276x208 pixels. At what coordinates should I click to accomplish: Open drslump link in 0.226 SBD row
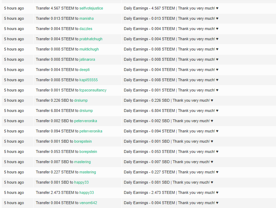tap(81, 100)
